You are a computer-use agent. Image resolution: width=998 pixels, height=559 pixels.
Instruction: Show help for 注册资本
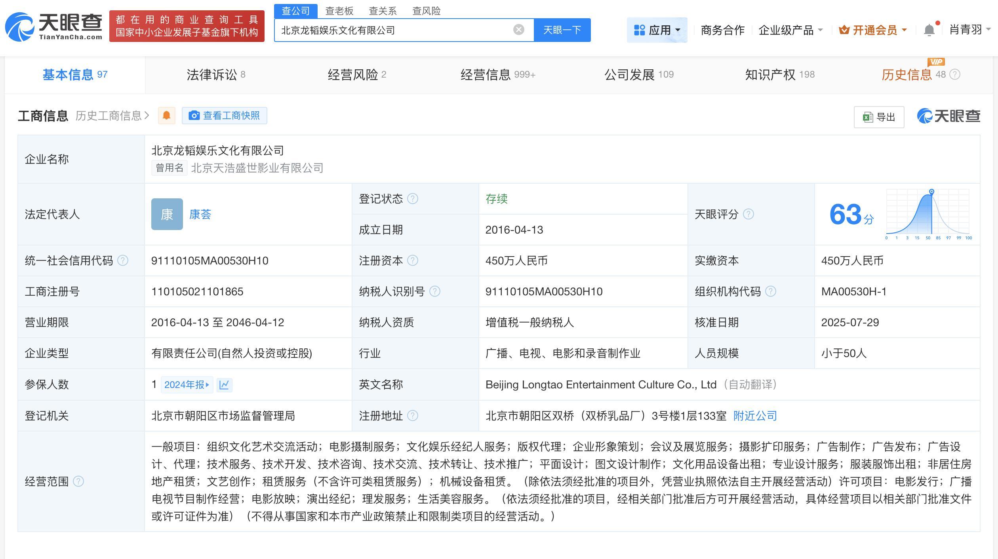413,260
